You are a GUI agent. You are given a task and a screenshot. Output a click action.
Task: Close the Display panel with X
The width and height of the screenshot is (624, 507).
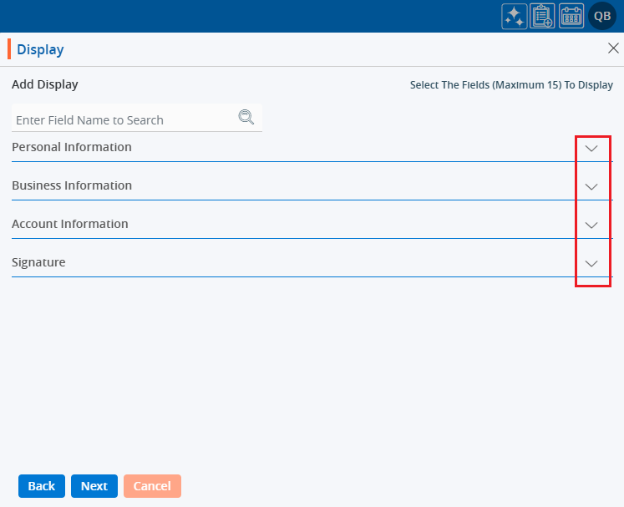(613, 48)
